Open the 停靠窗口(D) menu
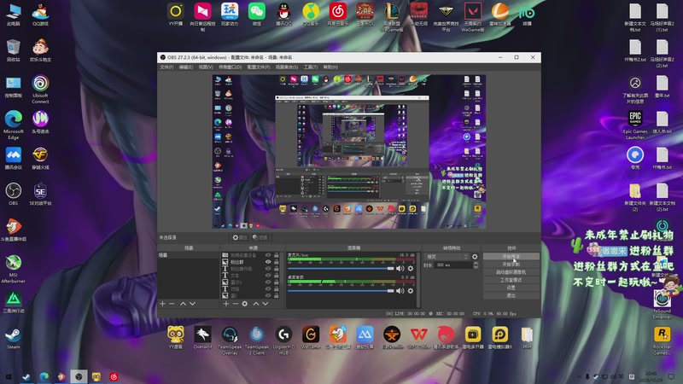The width and height of the screenshot is (683, 384). 230,67
